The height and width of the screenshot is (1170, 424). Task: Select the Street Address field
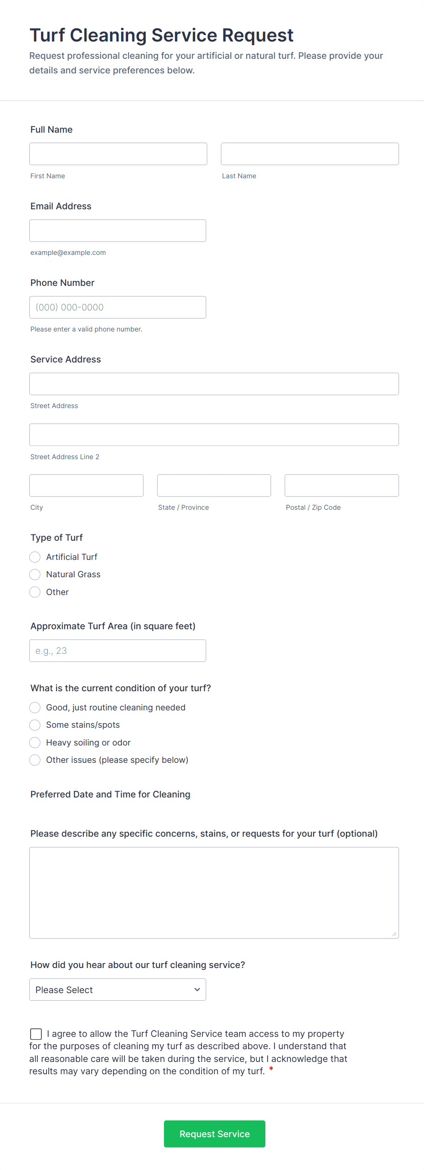coord(214,383)
